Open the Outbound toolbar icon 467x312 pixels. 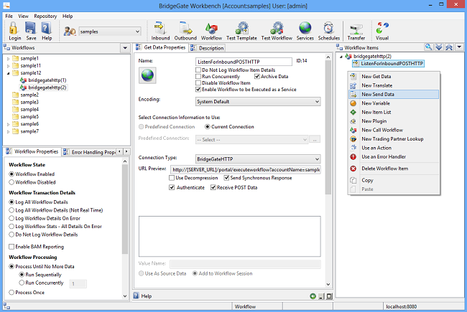(x=185, y=30)
